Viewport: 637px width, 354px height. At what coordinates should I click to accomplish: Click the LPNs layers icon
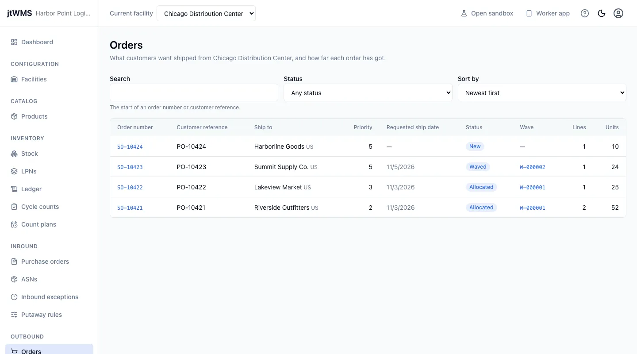14,171
